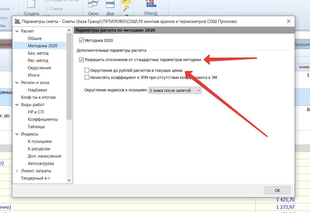Toggle Разрешить отклонения от стандартных параметров методики
The width and height of the screenshot is (310, 213).
[81, 60]
